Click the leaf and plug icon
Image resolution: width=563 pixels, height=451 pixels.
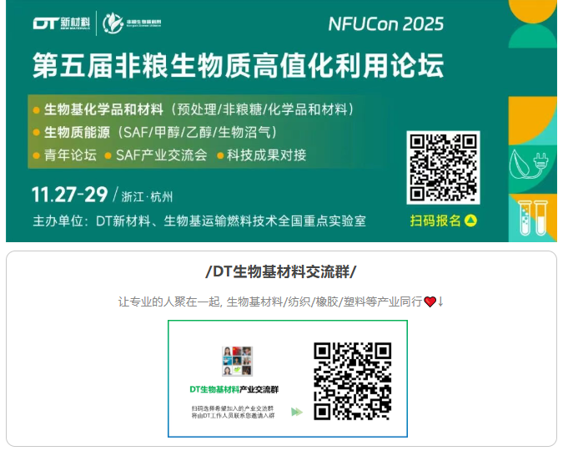[x=529, y=165]
